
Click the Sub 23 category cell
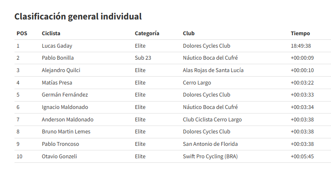tap(143, 58)
